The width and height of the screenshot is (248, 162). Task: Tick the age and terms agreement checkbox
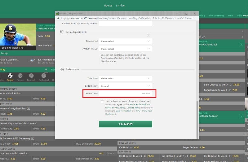click(102, 102)
